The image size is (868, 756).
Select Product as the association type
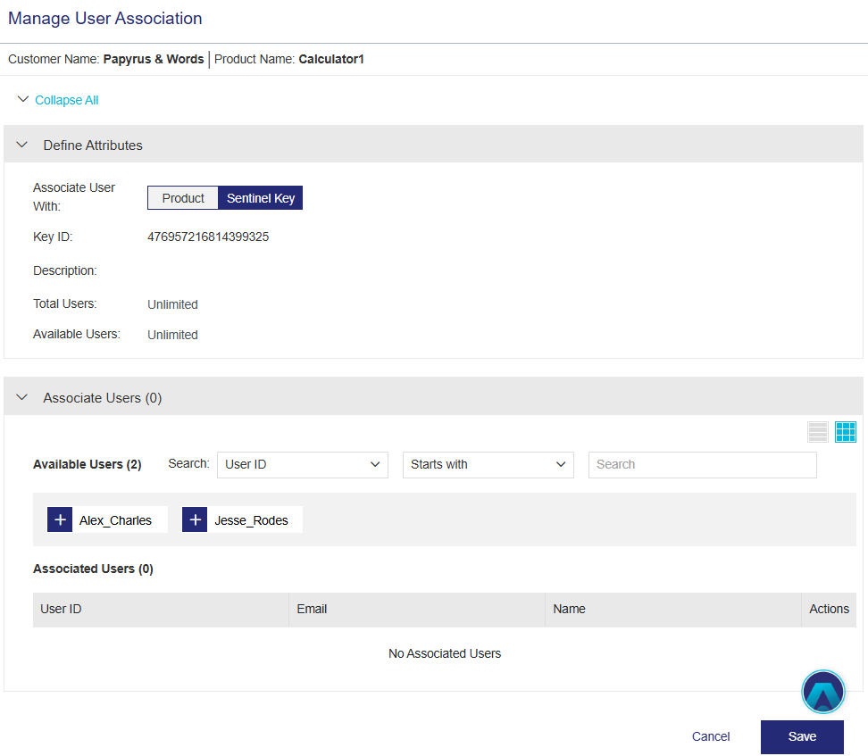pos(183,198)
